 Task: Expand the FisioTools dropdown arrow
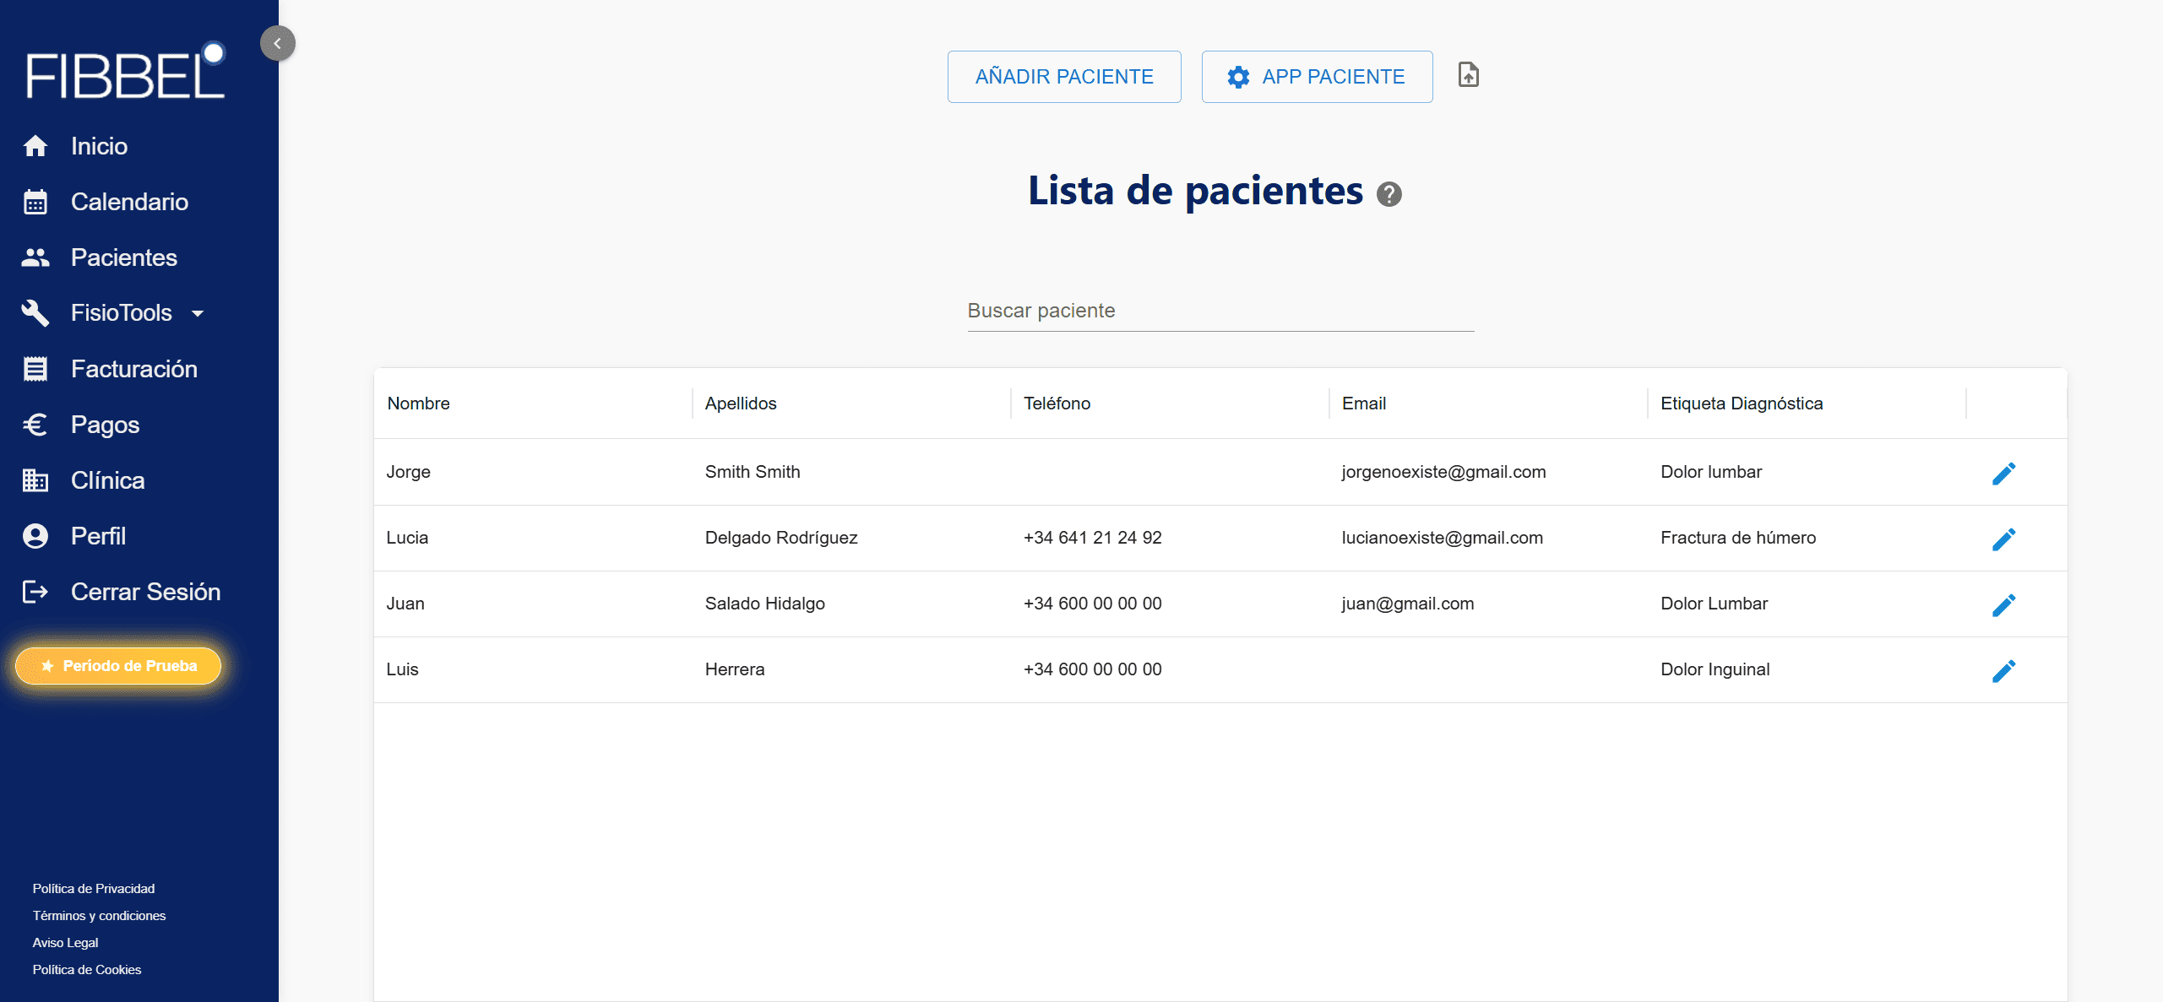click(x=198, y=314)
